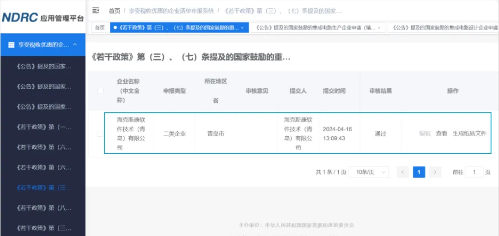Click the NDRC 应用管理平台 logo
Image resolution: width=499 pixels, height=236 pixels.
[x=43, y=18]
